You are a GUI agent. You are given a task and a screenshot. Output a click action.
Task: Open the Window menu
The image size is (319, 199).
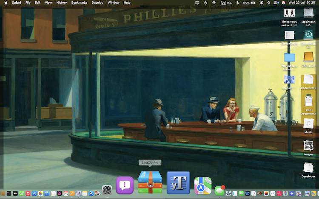coord(114,3)
